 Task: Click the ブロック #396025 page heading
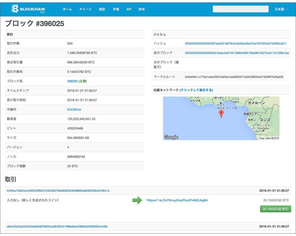[34, 23]
